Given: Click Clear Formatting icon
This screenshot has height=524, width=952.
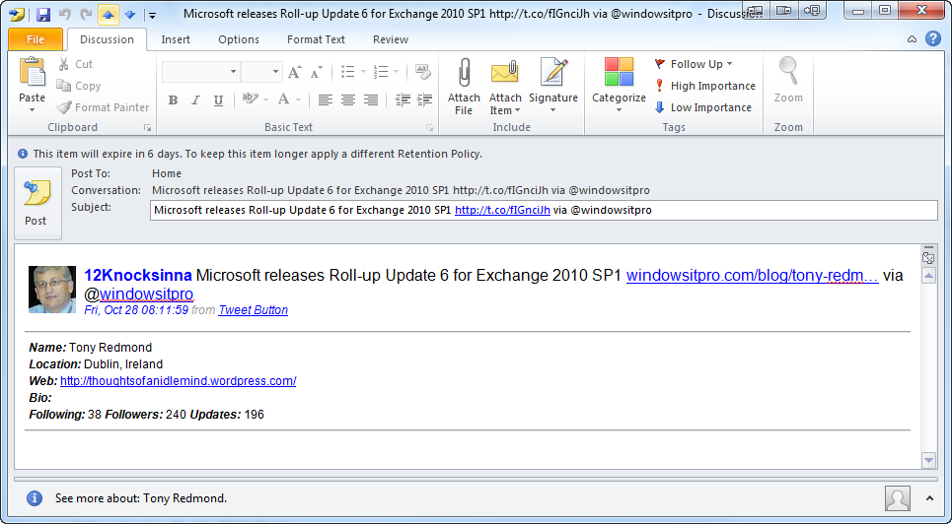Looking at the screenshot, I should (x=423, y=72).
